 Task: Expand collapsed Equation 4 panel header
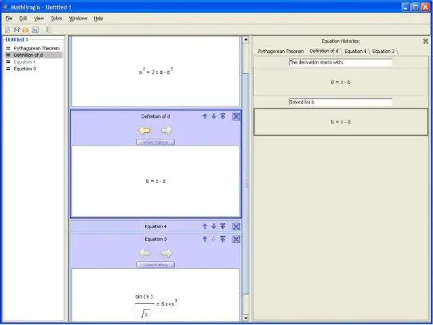pyautogui.click(x=155, y=227)
